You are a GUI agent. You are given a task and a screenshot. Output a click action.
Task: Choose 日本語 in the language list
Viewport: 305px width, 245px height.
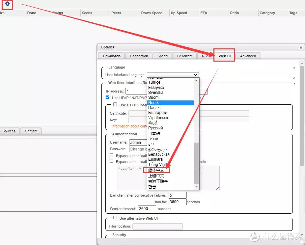point(154,133)
